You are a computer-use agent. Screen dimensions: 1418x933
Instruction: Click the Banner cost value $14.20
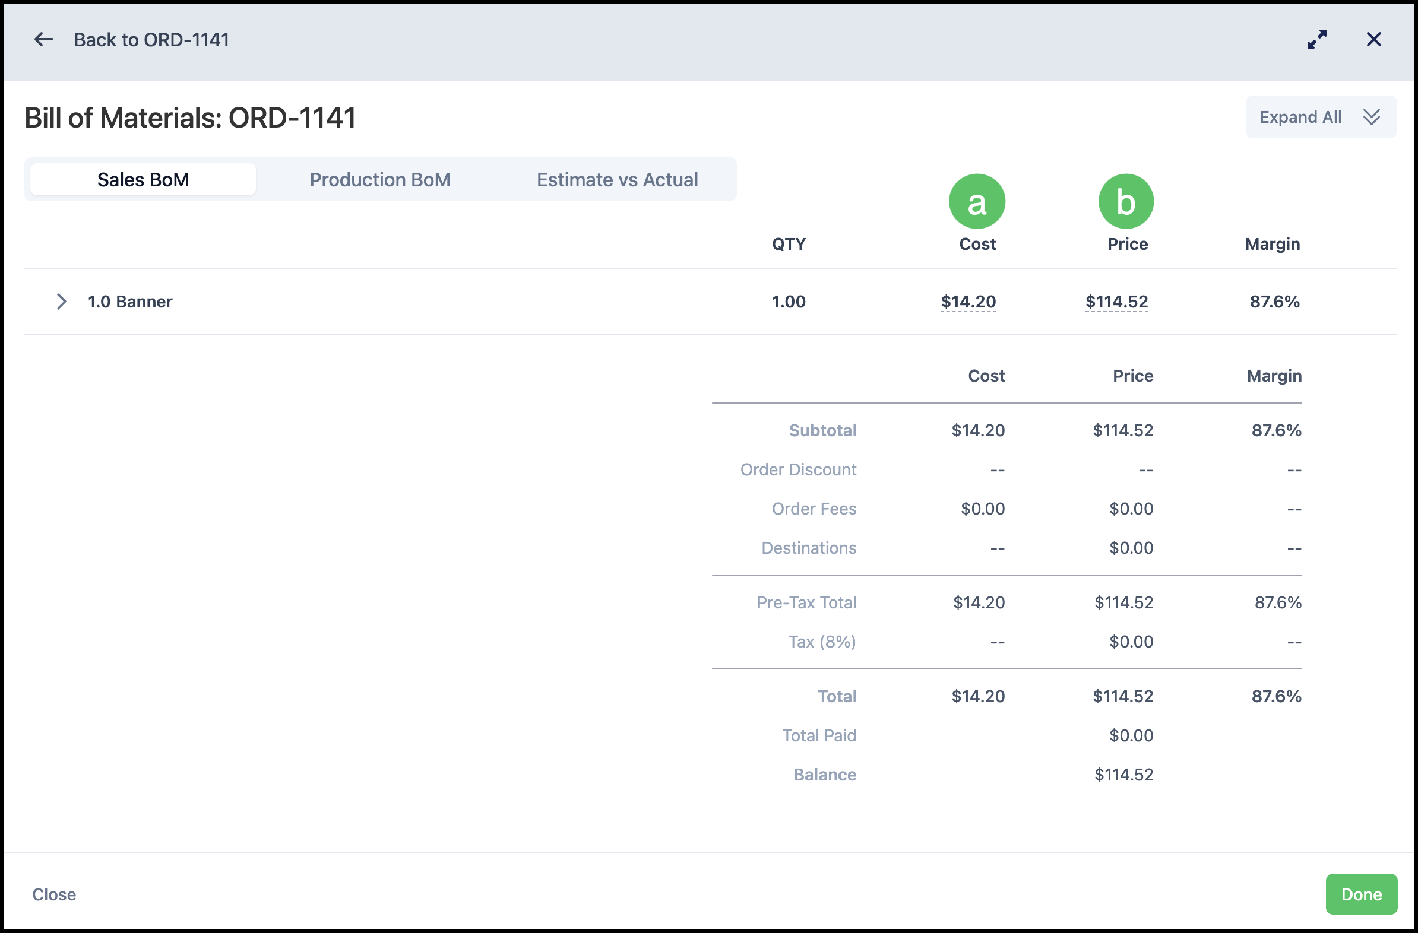point(968,302)
